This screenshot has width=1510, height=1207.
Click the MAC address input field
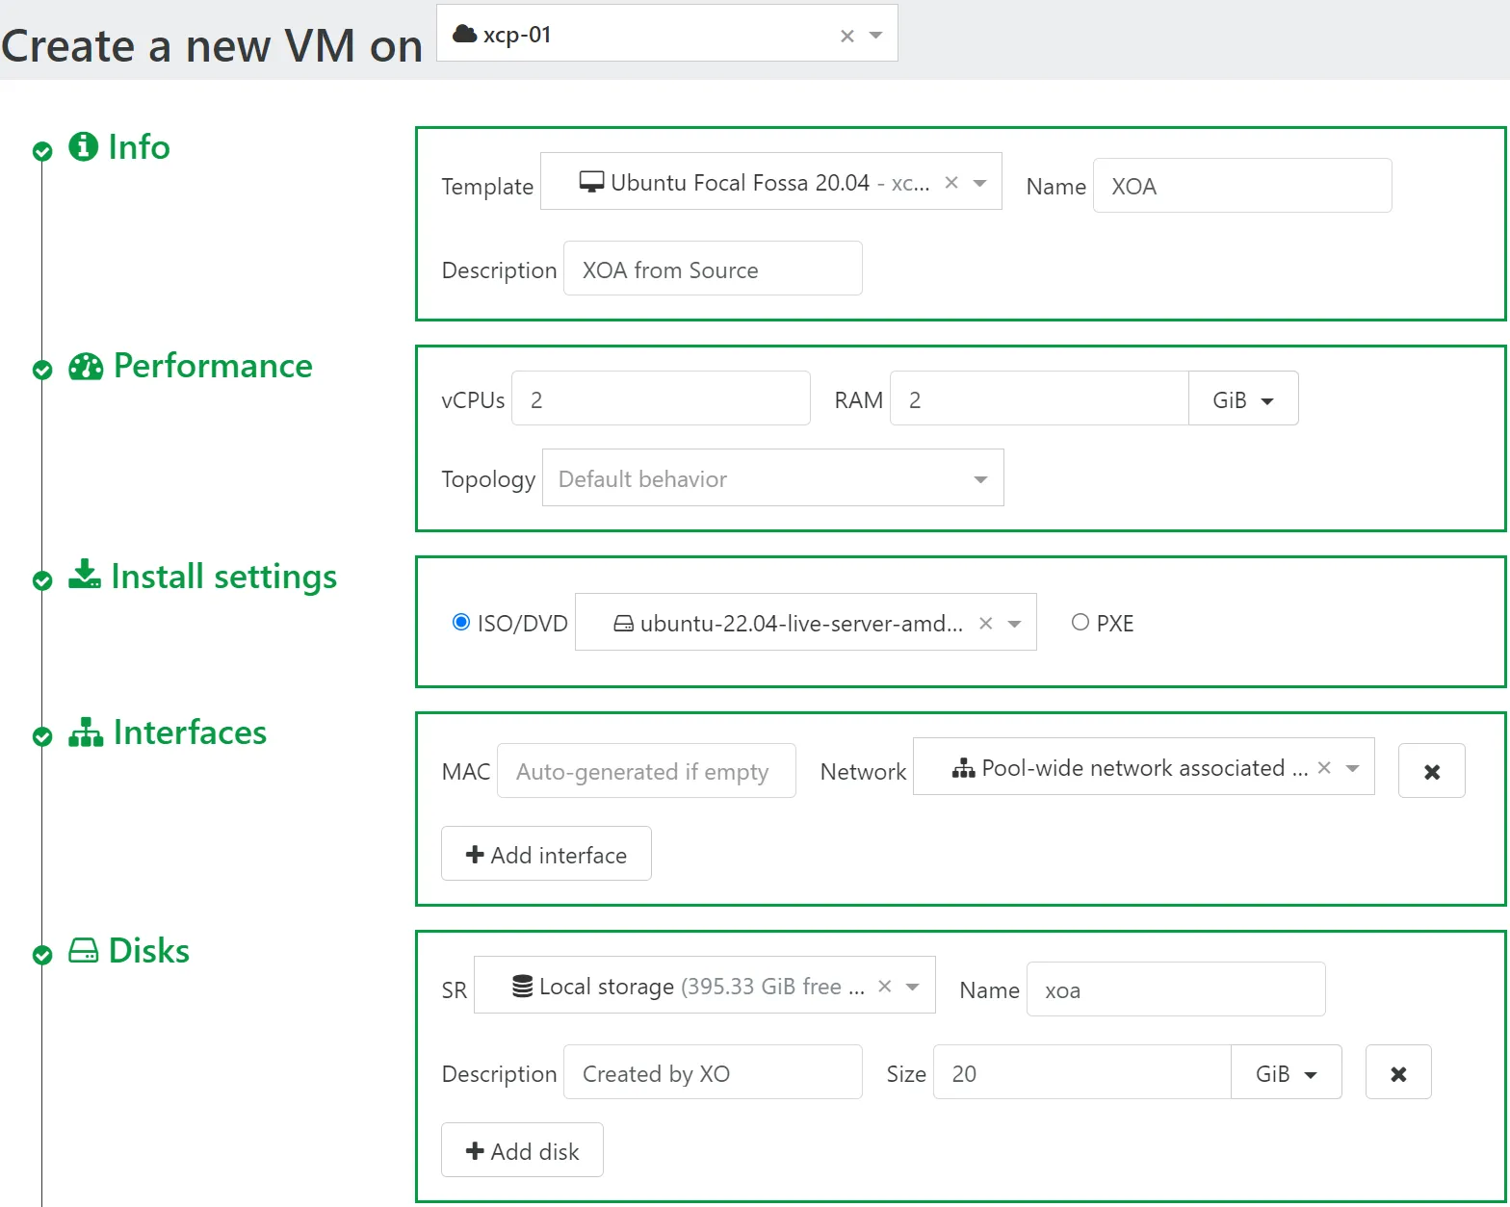[x=646, y=771]
